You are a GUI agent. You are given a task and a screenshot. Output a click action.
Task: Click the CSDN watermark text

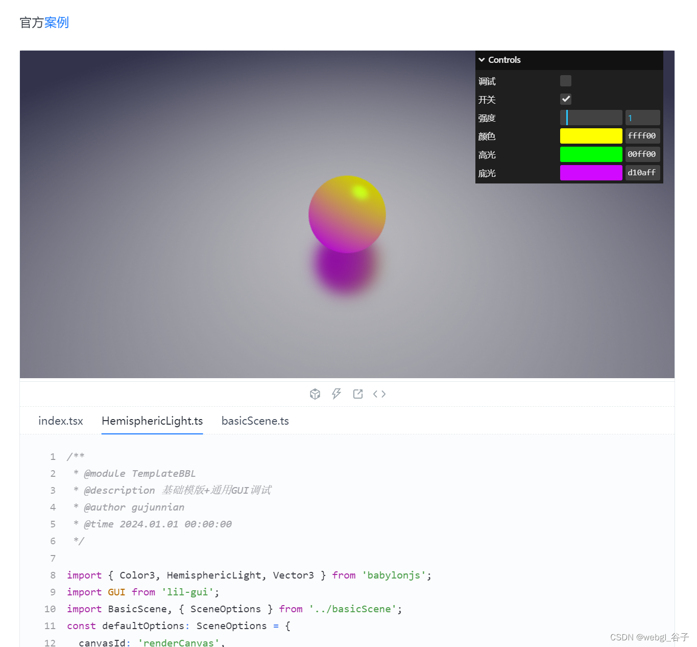tap(648, 637)
